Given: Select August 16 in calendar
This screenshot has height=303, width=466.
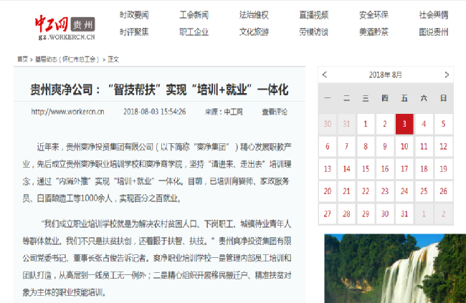Looking at the screenshot, I should coord(385,169).
